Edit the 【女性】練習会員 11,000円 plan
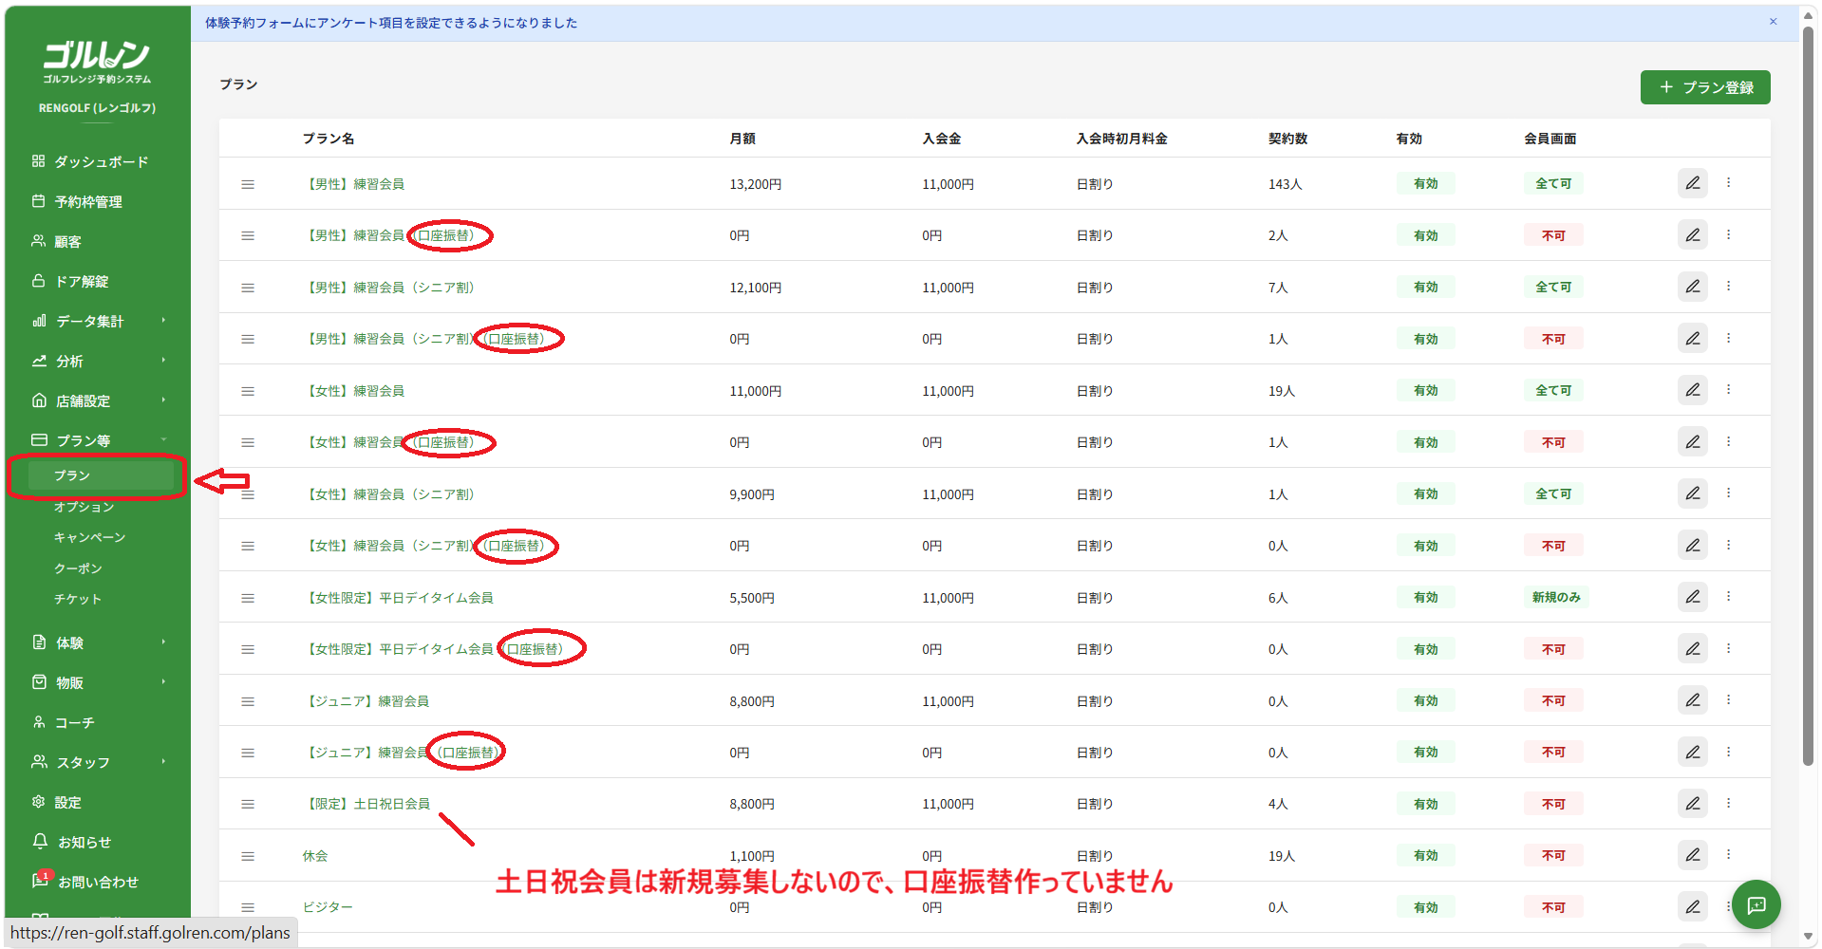The image size is (1822, 949). 1692,390
